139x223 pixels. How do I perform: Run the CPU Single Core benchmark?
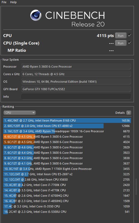point(121,43)
